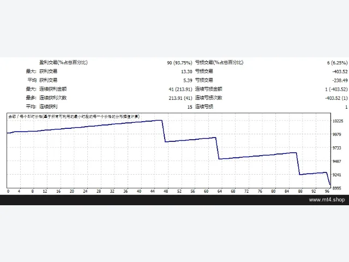Click the x-axis label "60"
This screenshot has height=262, width=349.
point(206,191)
